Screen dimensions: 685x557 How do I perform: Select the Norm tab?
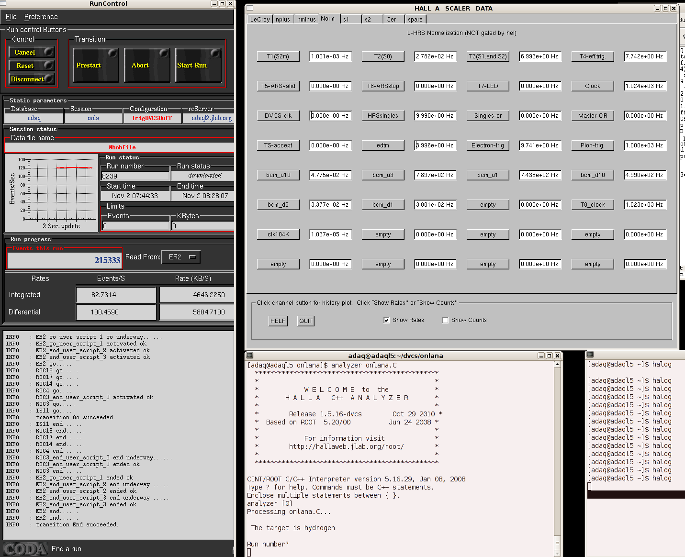[x=328, y=19]
